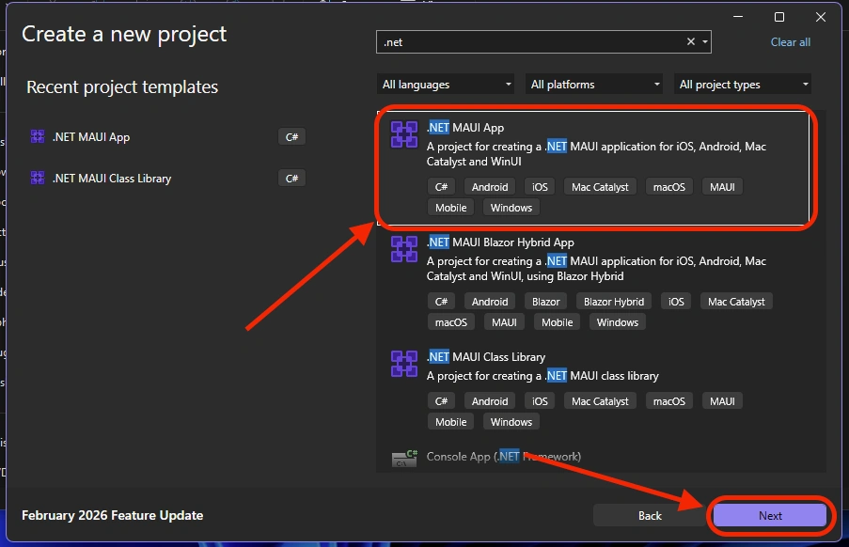Open the All project types dropdown

[743, 85]
